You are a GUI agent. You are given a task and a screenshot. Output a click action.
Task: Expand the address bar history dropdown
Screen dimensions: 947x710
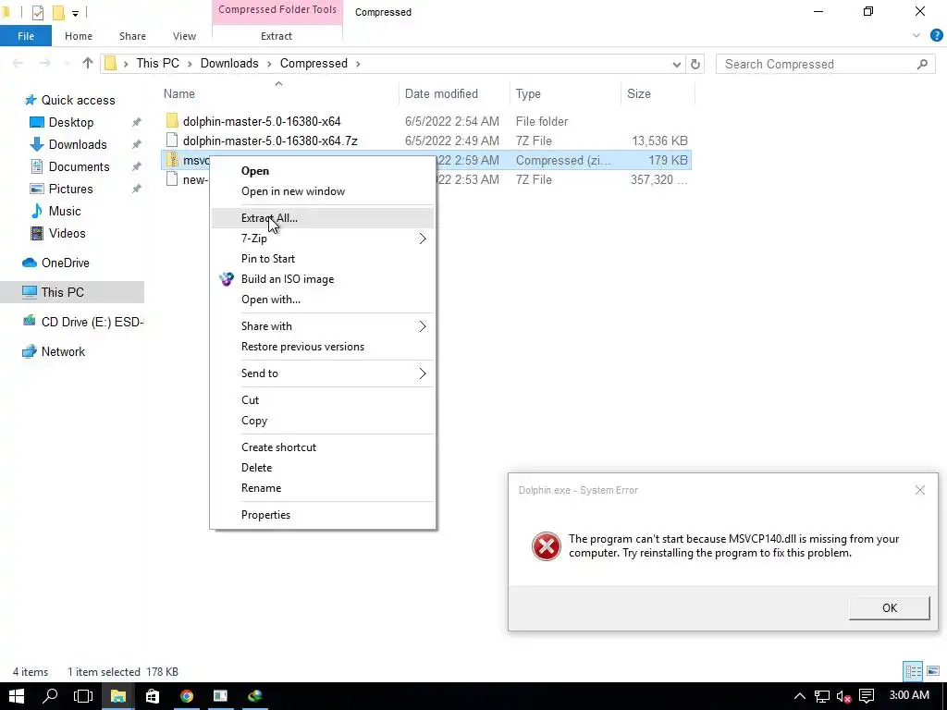point(676,64)
